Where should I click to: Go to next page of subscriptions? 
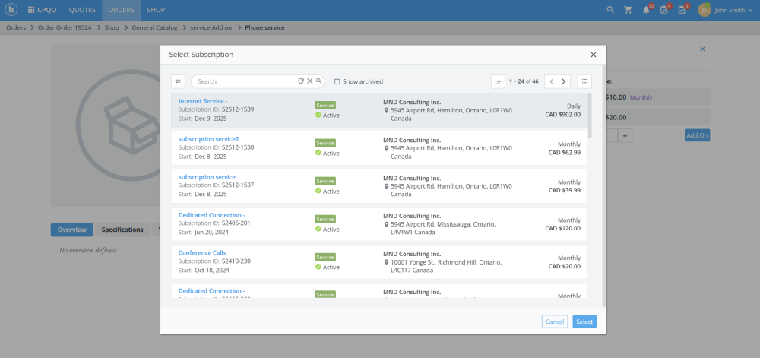click(x=564, y=81)
